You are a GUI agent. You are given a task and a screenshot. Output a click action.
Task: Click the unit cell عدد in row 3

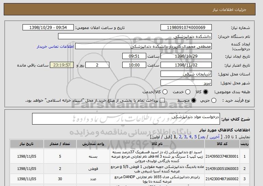point(93,179)
